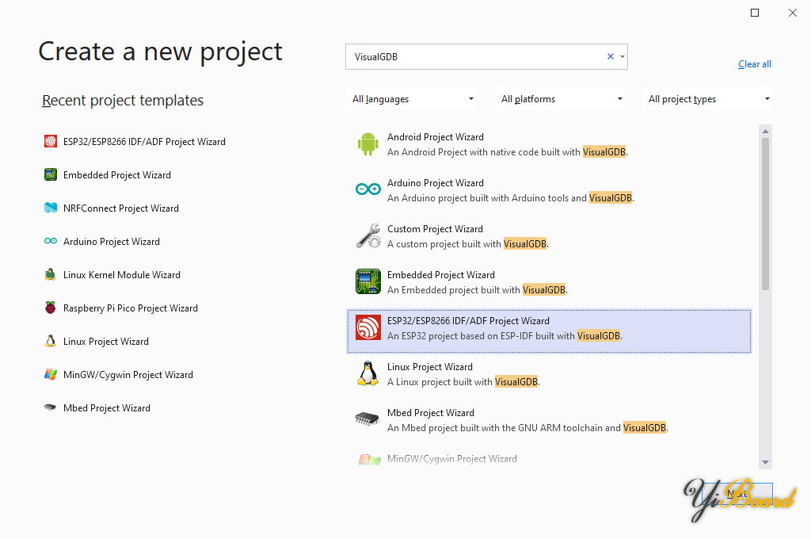Maximize the dialog window
Screen dimensions: 811x539
point(755,13)
